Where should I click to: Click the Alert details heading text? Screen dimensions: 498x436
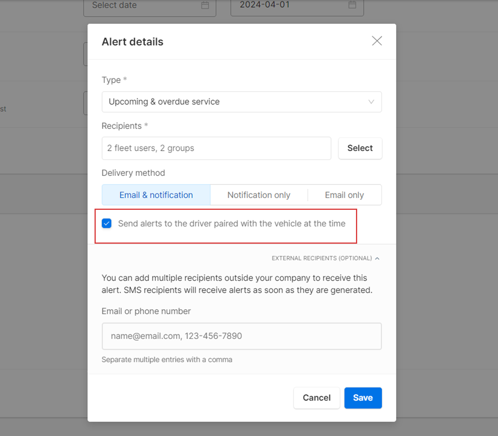pyautogui.click(x=133, y=42)
